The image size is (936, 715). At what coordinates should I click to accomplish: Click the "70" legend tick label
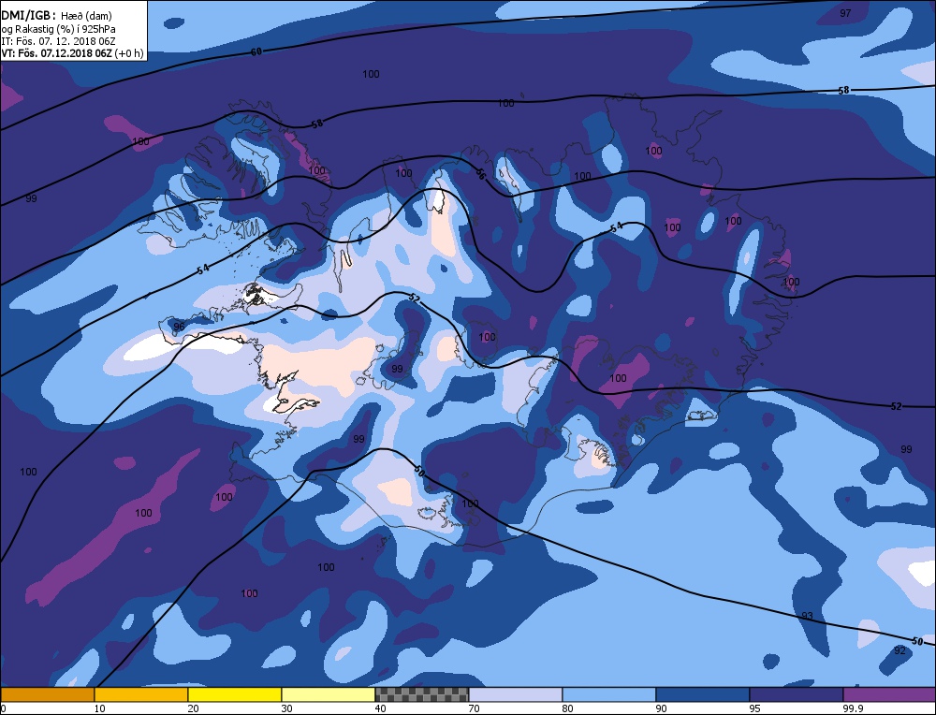(x=475, y=708)
